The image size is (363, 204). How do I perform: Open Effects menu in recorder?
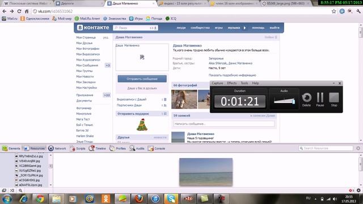[x=232, y=83]
